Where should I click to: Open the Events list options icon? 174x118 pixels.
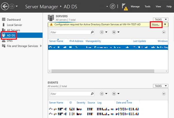point(102,94)
